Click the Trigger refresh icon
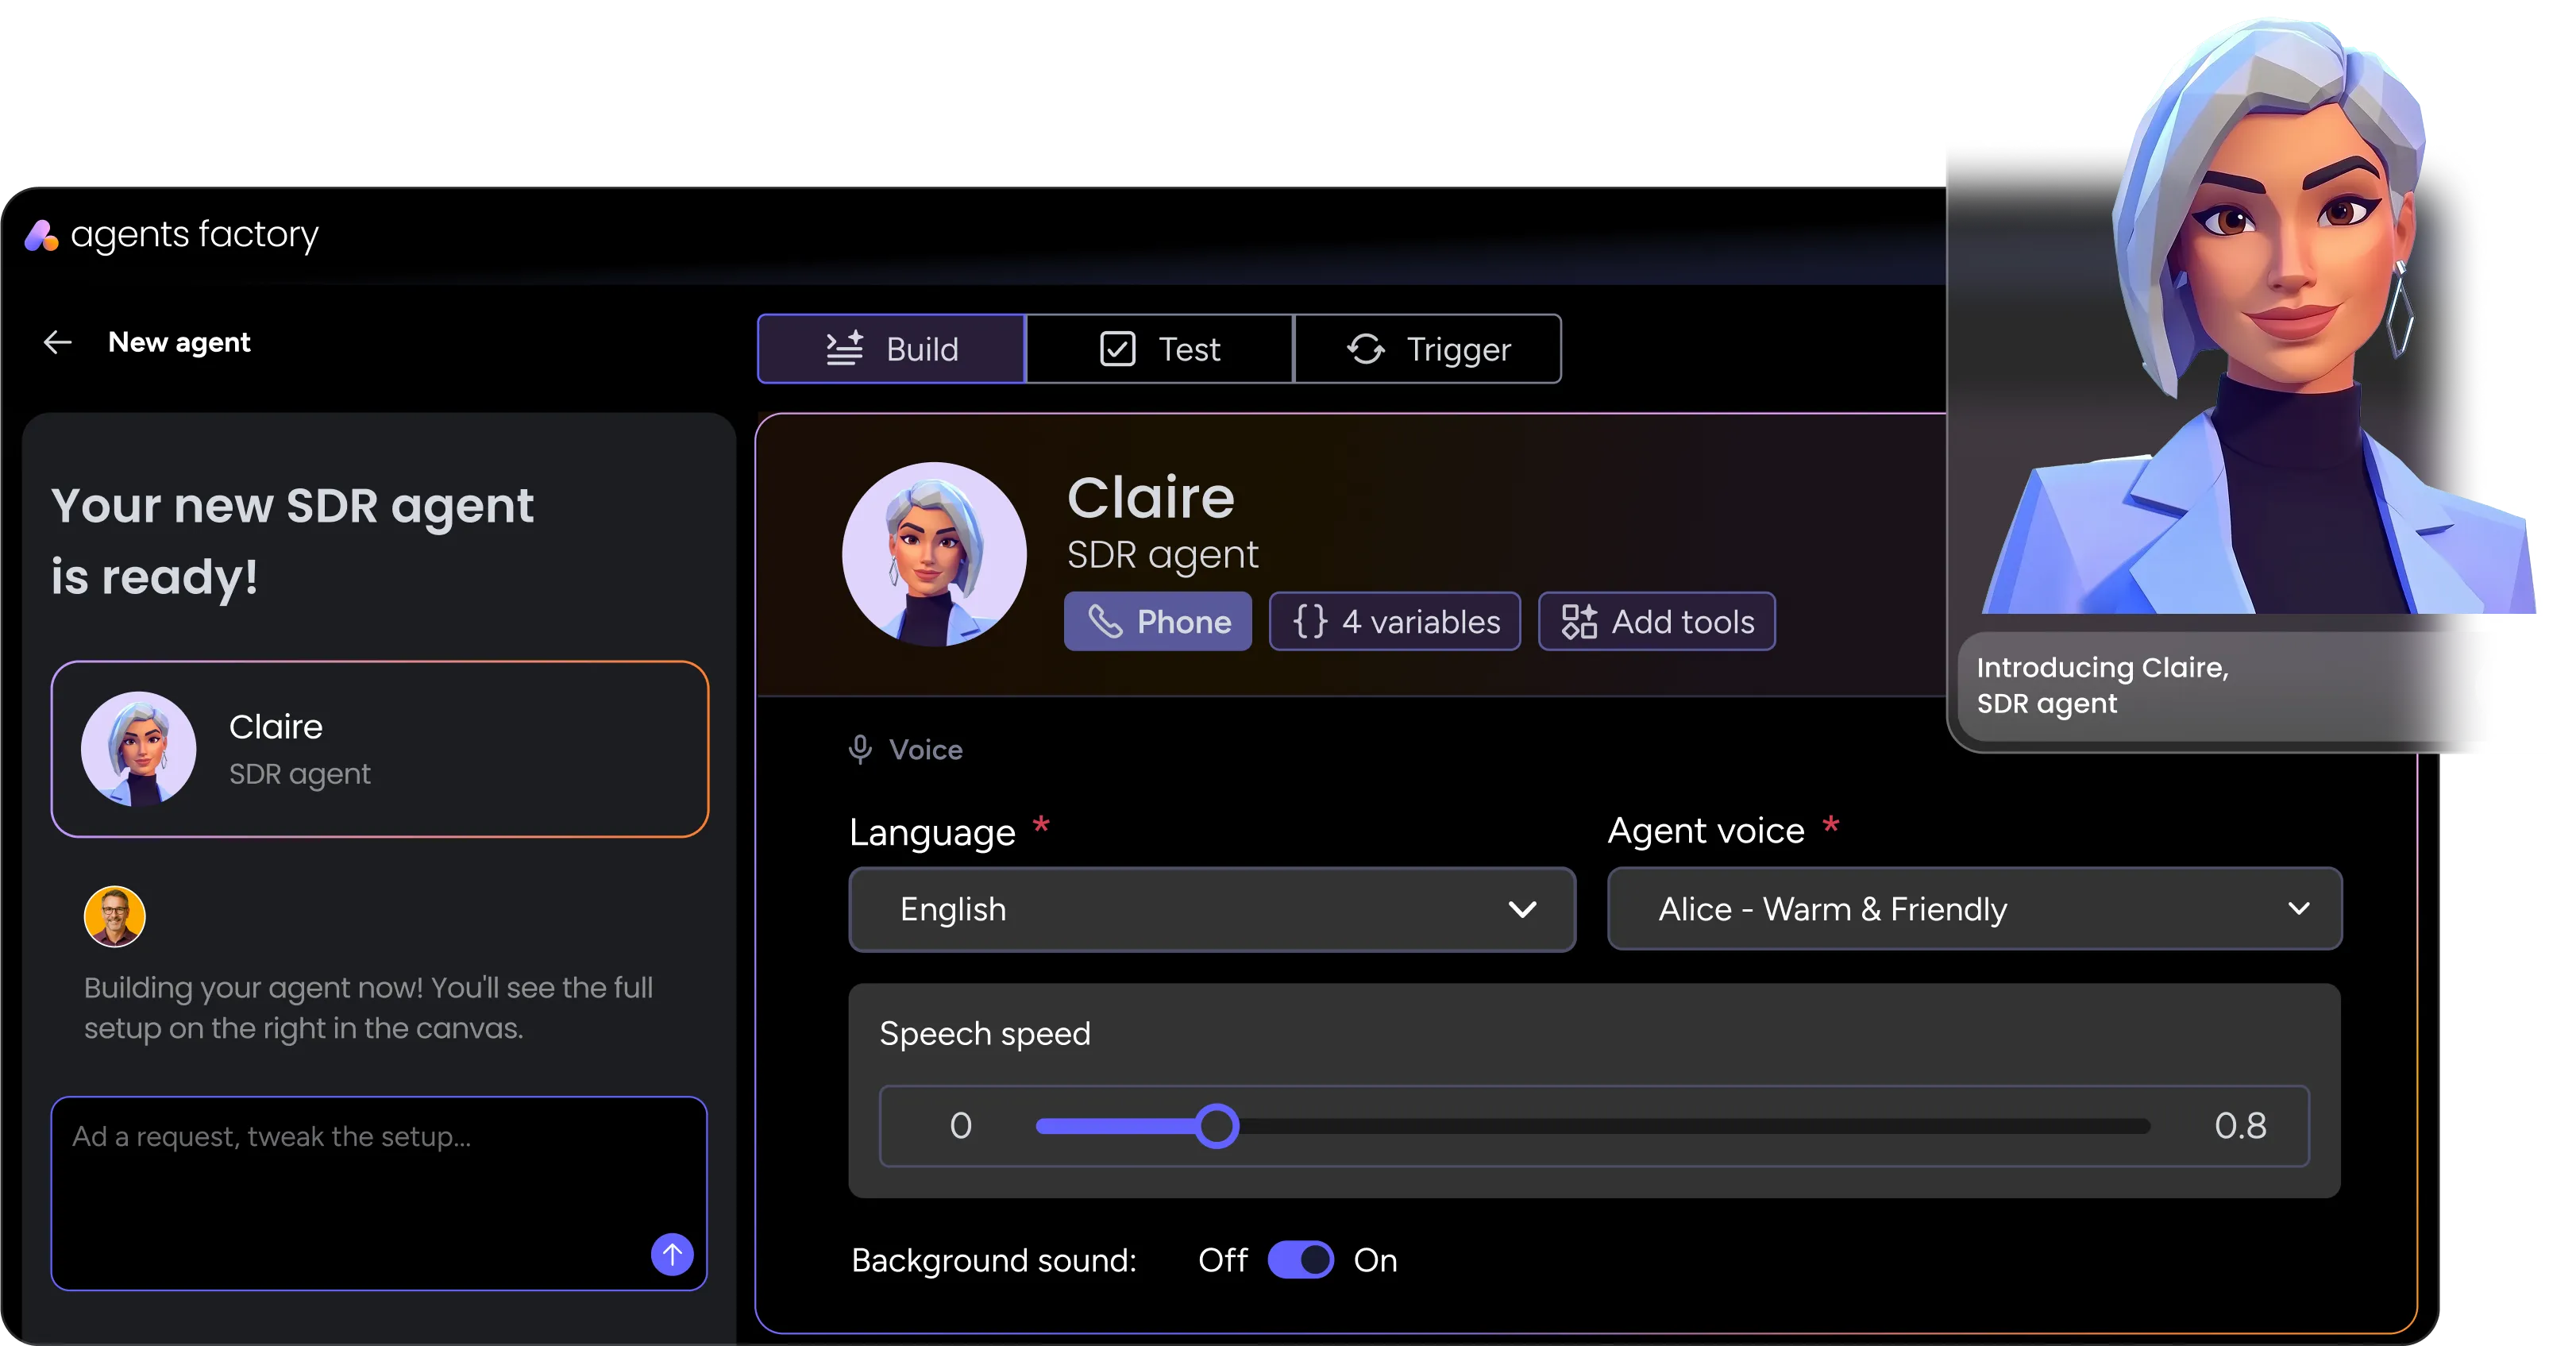Viewport: 2576px width, 1346px height. coord(1366,349)
